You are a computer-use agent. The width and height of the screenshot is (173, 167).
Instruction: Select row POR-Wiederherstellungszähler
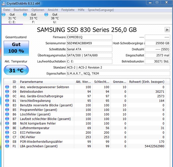[x=85, y=141]
